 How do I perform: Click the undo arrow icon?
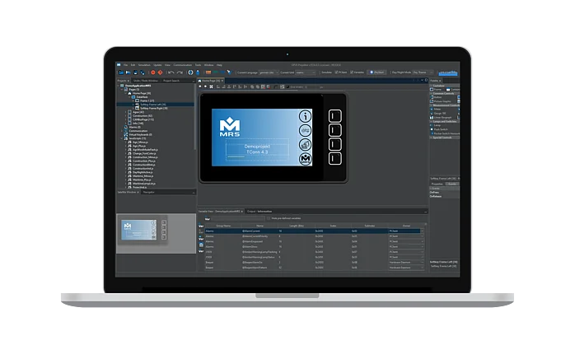click(171, 72)
